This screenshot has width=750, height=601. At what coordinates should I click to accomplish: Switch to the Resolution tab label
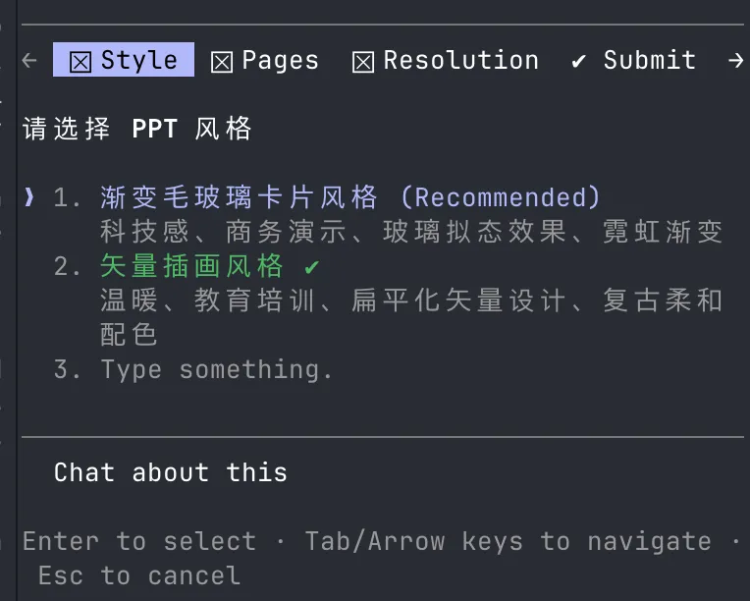point(460,61)
